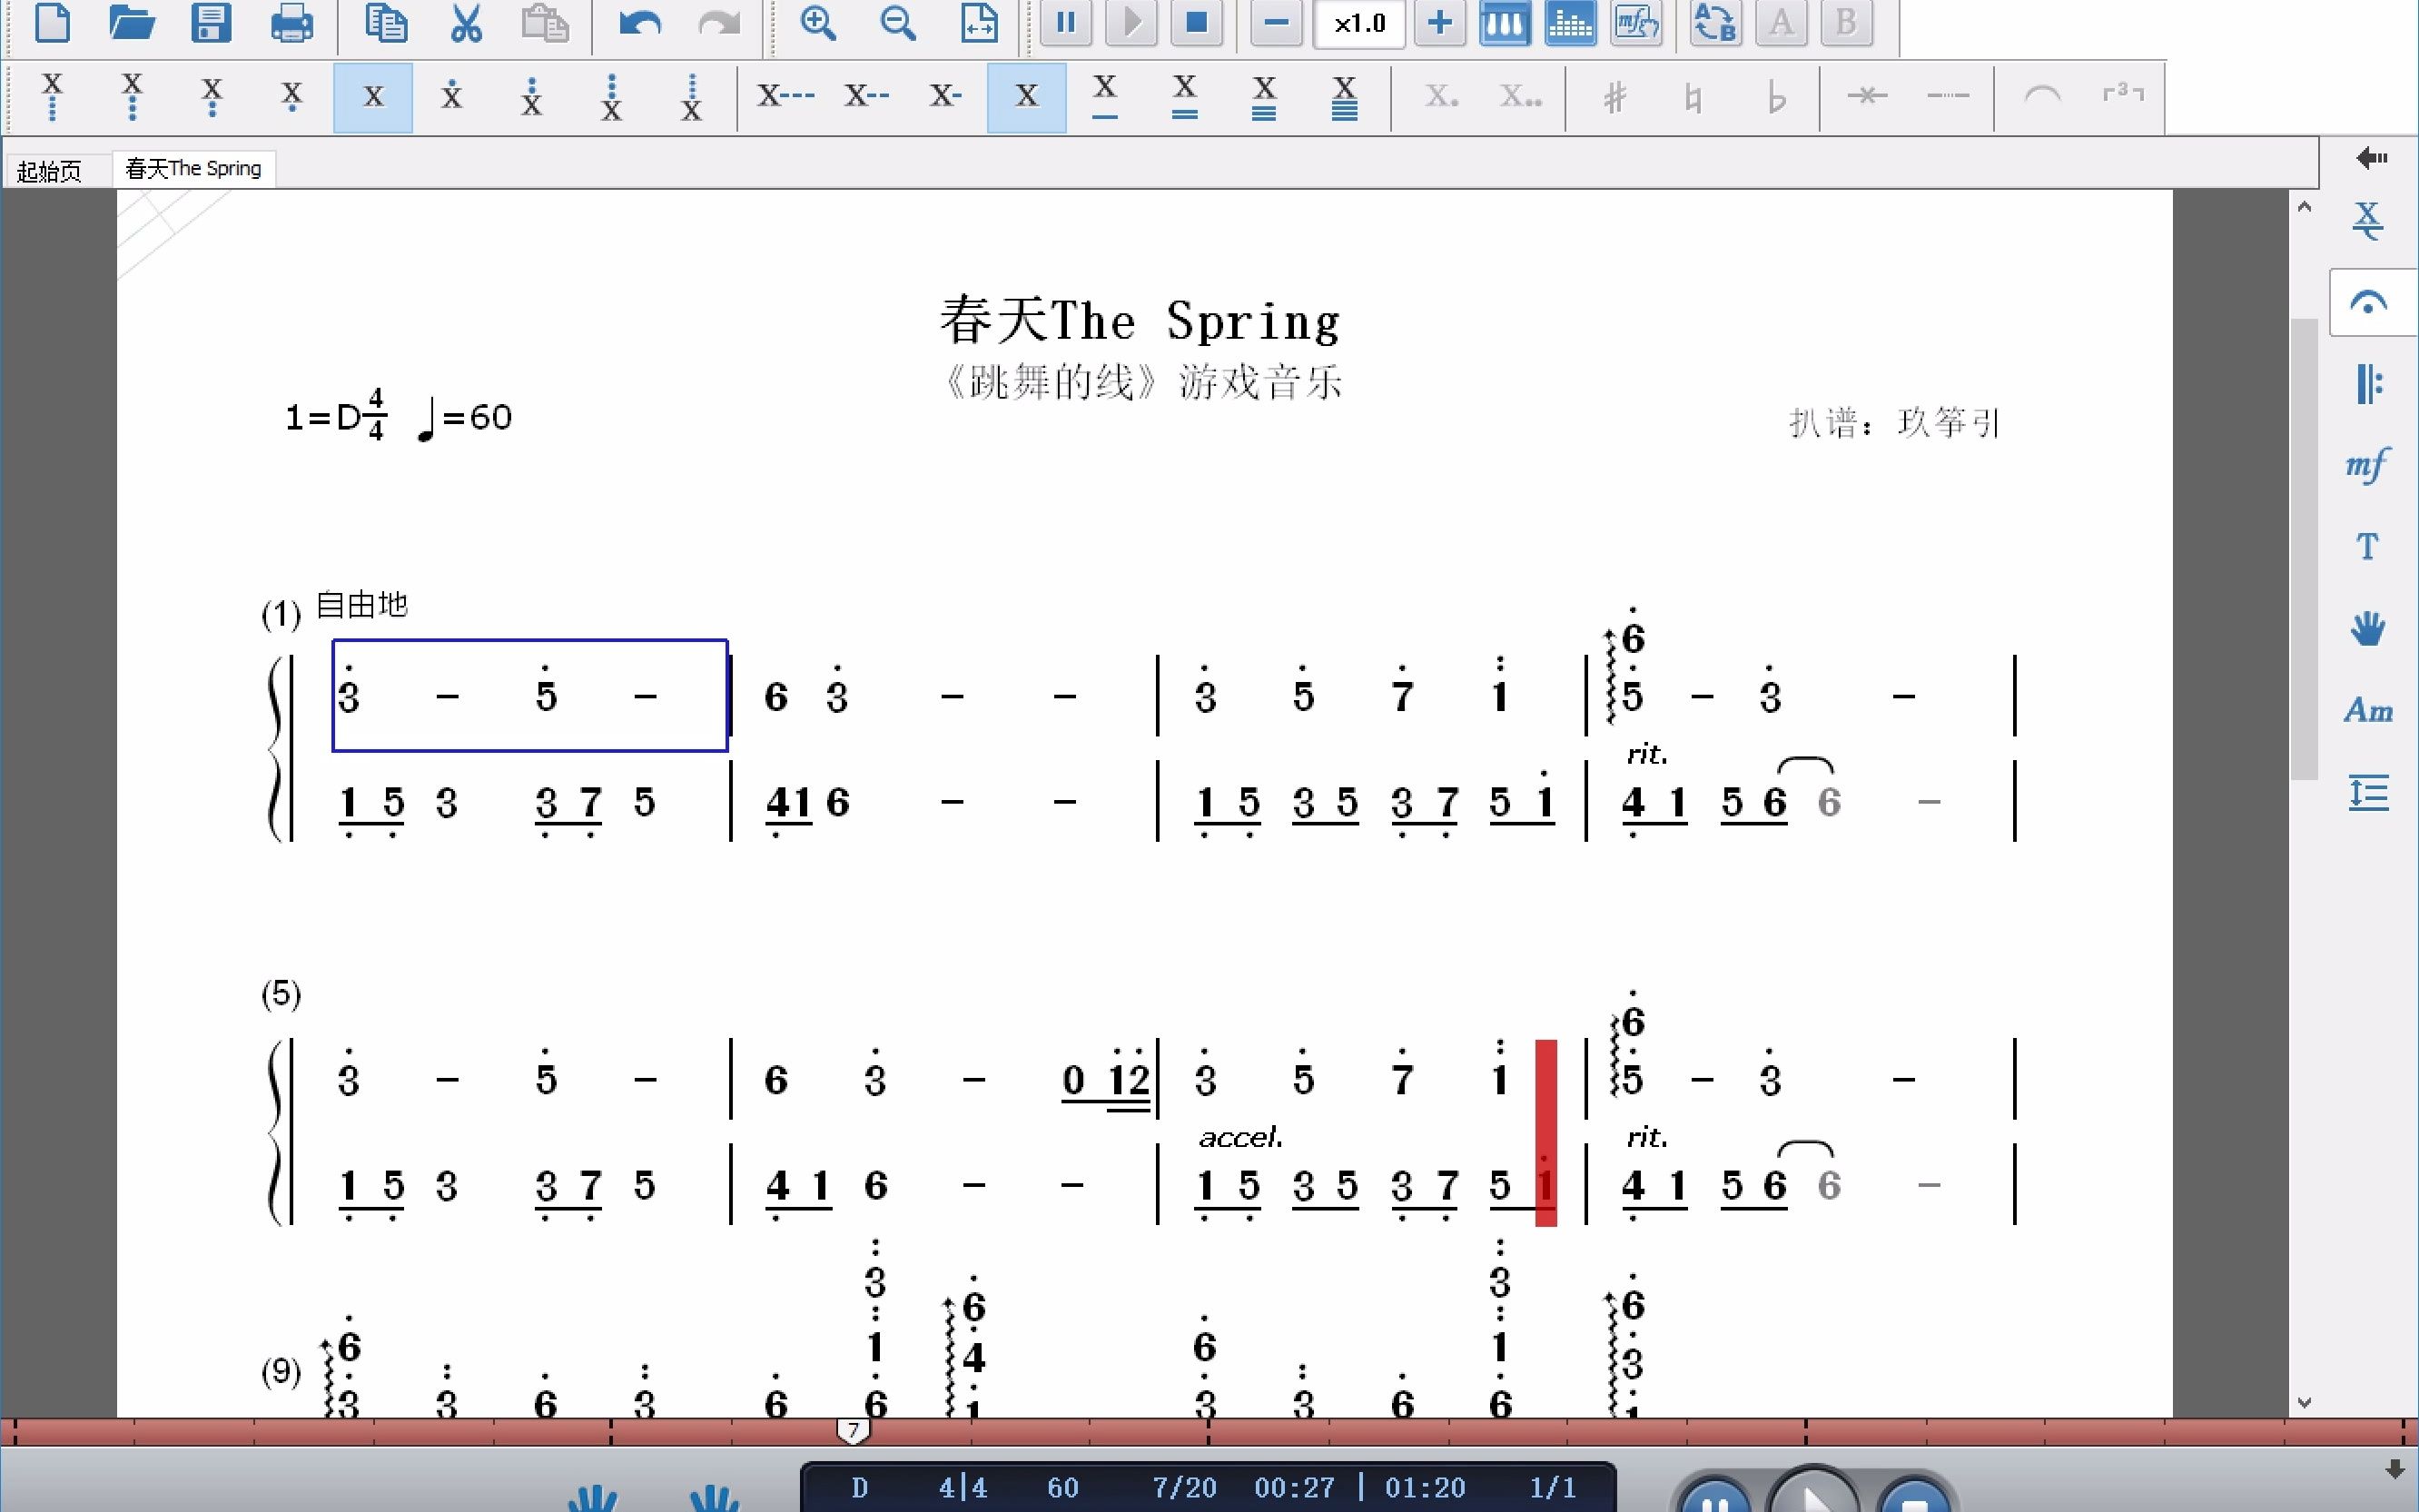Toggle the piano keyboard display

tap(1506, 23)
